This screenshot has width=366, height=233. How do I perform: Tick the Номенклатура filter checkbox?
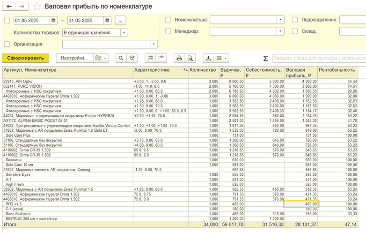click(x=168, y=20)
